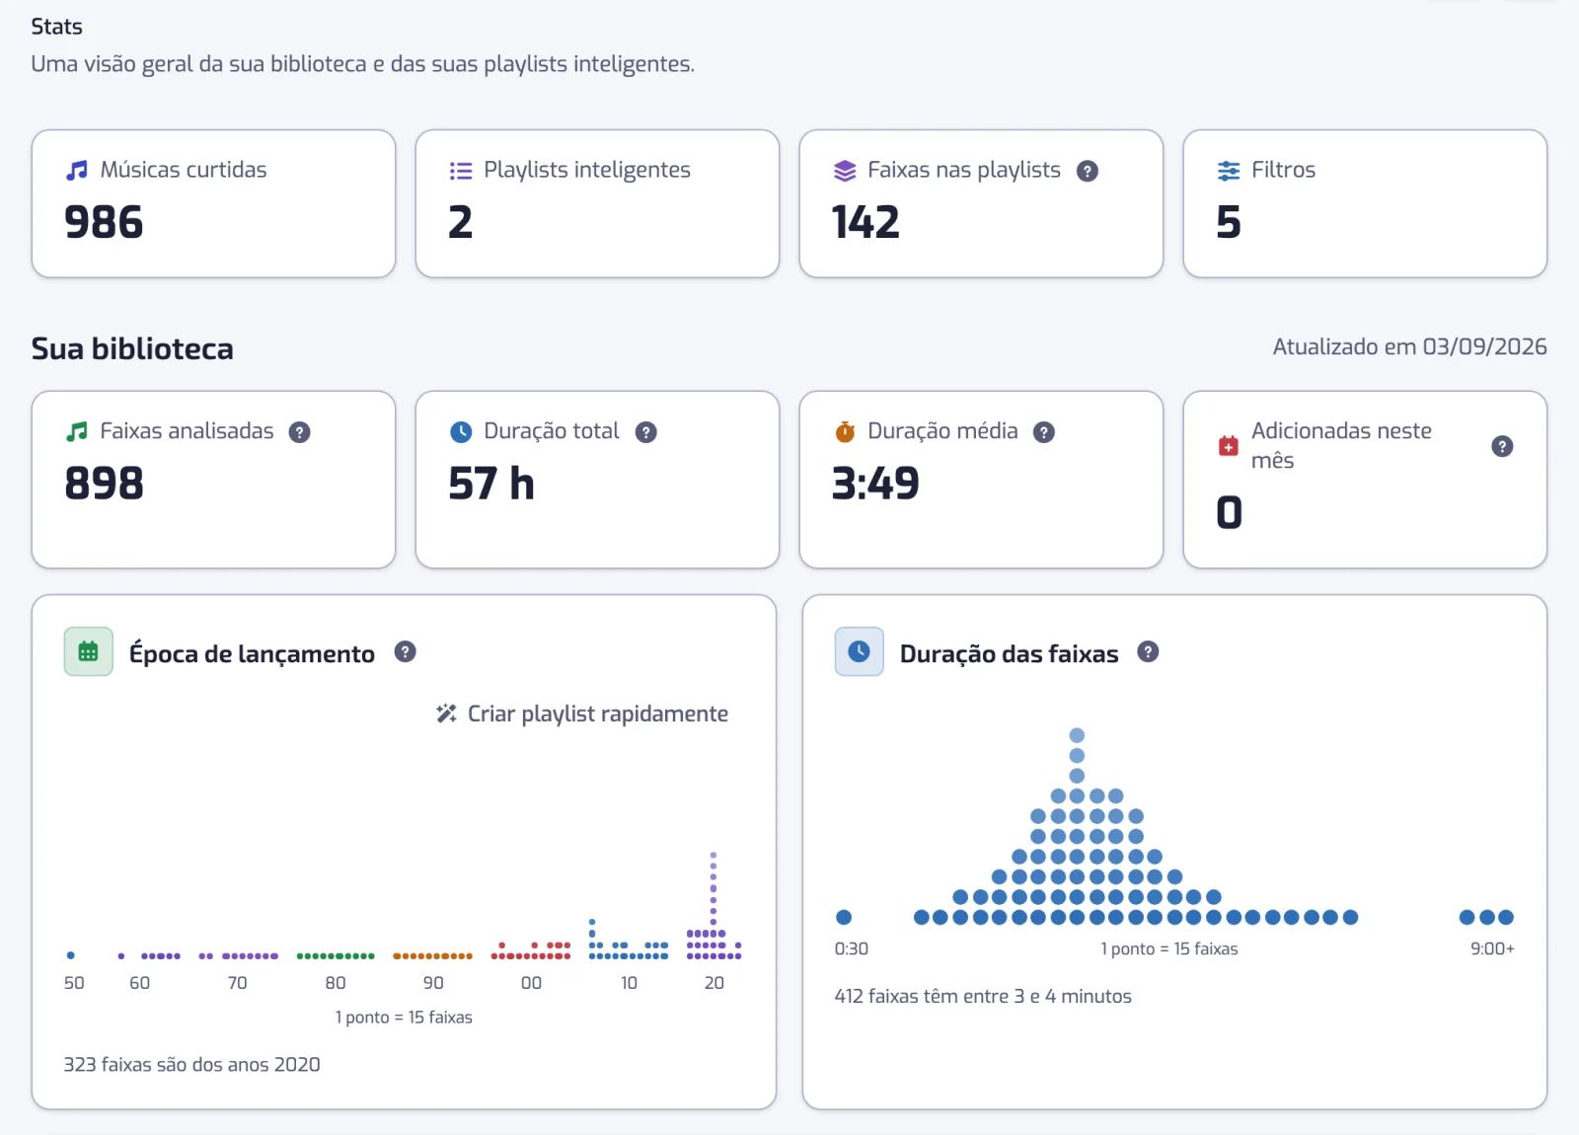The image size is (1579, 1135).
Task: Click the 20 decade axis label
Action: pos(714,983)
